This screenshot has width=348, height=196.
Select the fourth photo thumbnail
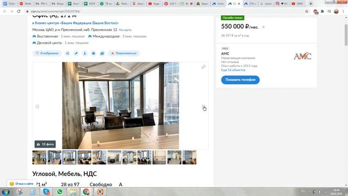84,157
